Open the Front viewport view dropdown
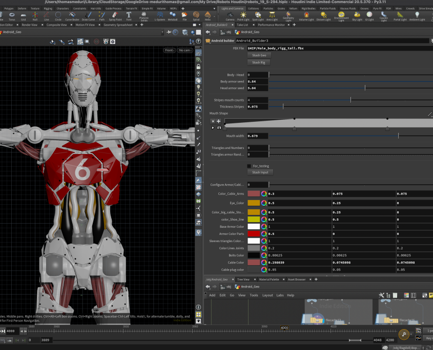 (x=170, y=50)
